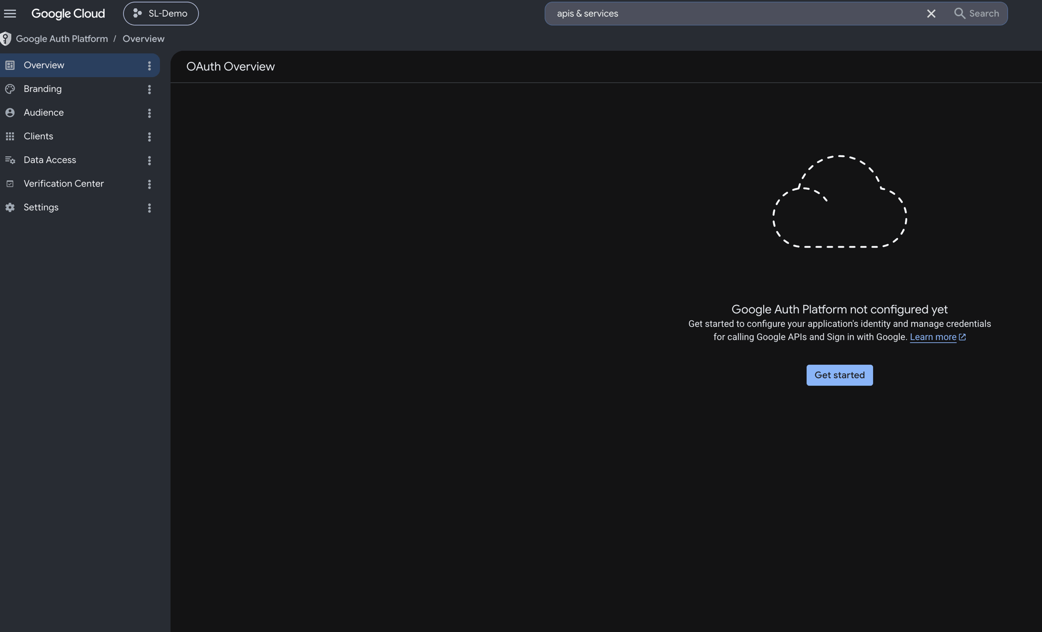Select Data Access in the sidebar
Screen dimensions: 1042x632
(80, 160)
